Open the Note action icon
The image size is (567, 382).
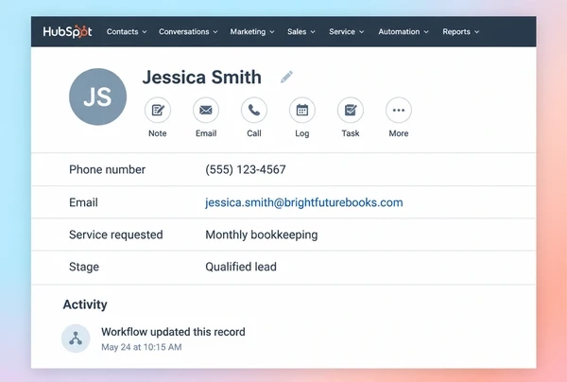pos(158,110)
